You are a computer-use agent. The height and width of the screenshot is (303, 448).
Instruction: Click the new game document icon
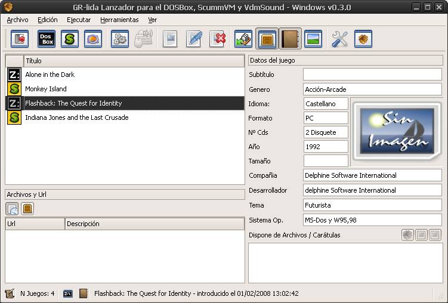point(171,39)
